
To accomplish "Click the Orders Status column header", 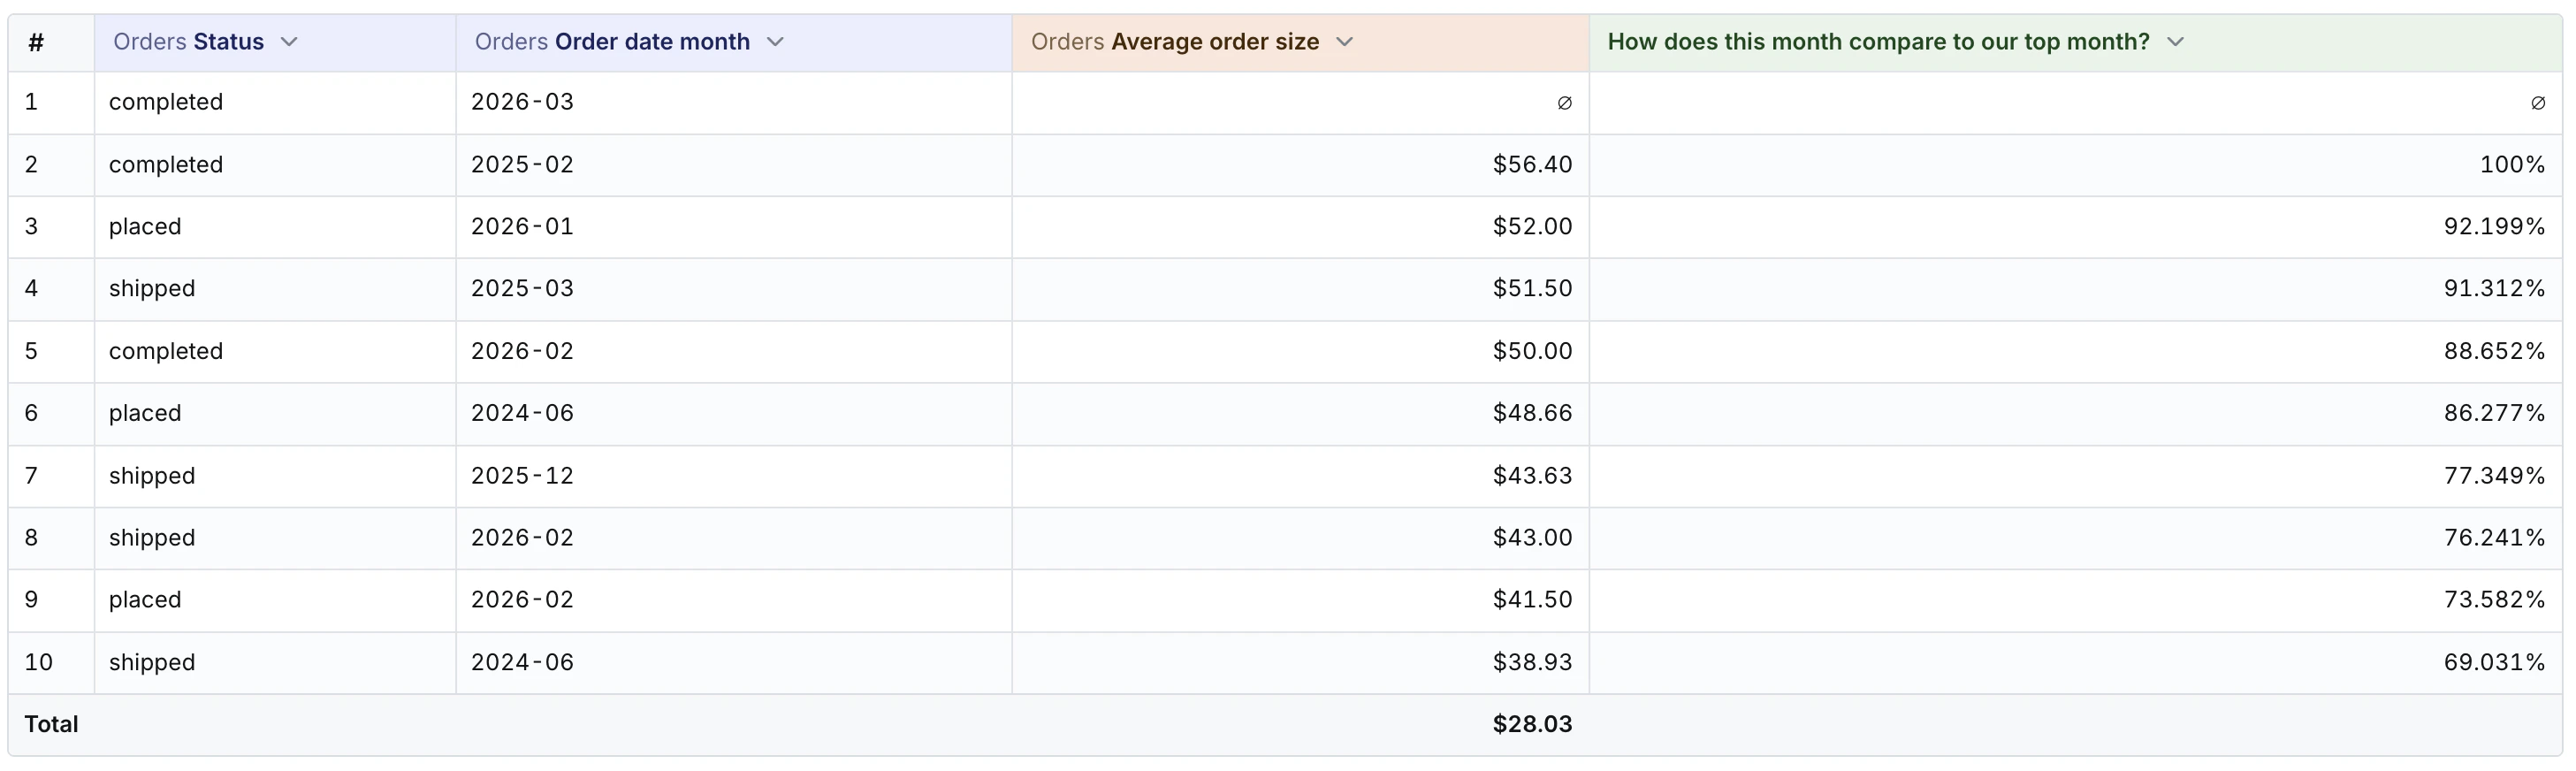I will coord(275,42).
